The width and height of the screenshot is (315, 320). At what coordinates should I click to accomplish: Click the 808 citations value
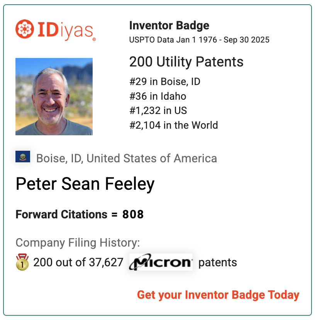133,214
